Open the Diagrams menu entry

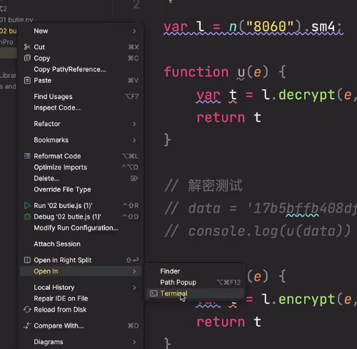[x=81, y=342]
